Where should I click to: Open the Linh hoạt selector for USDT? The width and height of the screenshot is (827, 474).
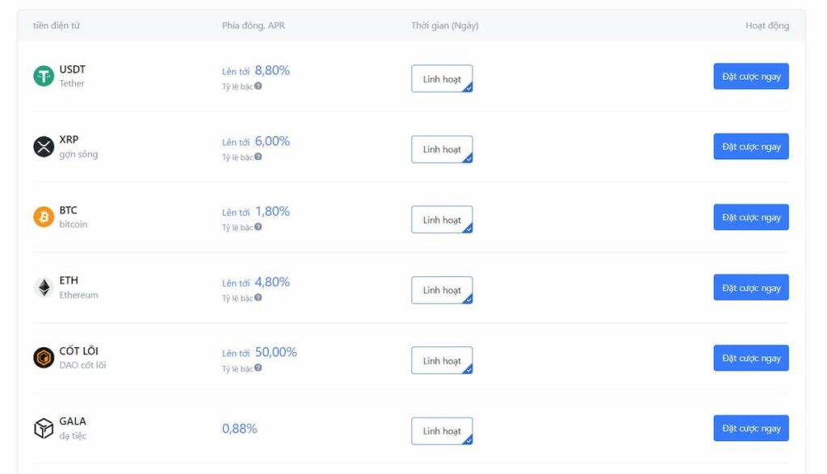click(442, 78)
